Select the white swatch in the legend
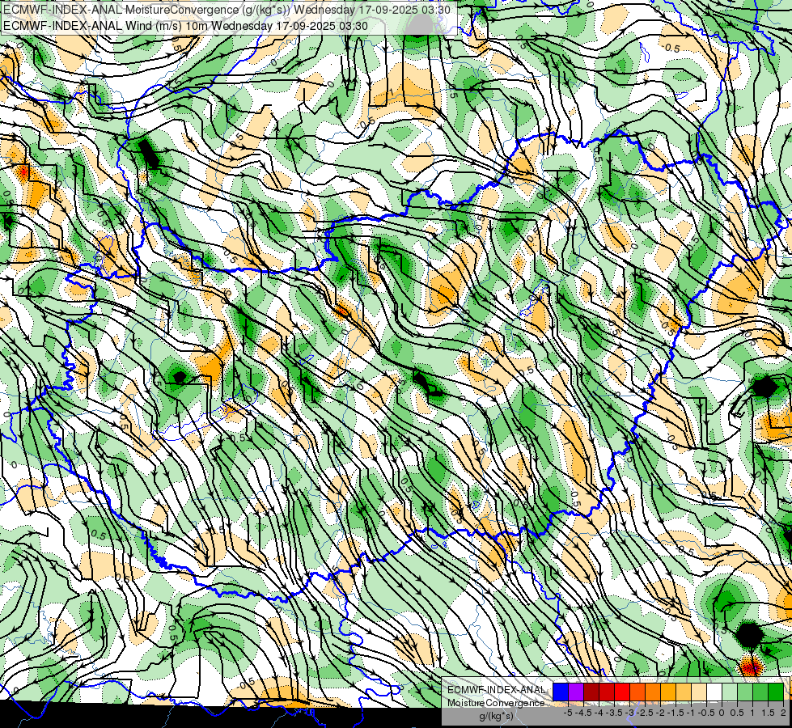The height and width of the screenshot is (728, 792). pyautogui.click(x=714, y=692)
